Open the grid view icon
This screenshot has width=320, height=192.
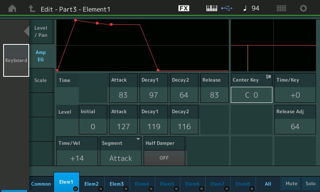[x=281, y=8]
